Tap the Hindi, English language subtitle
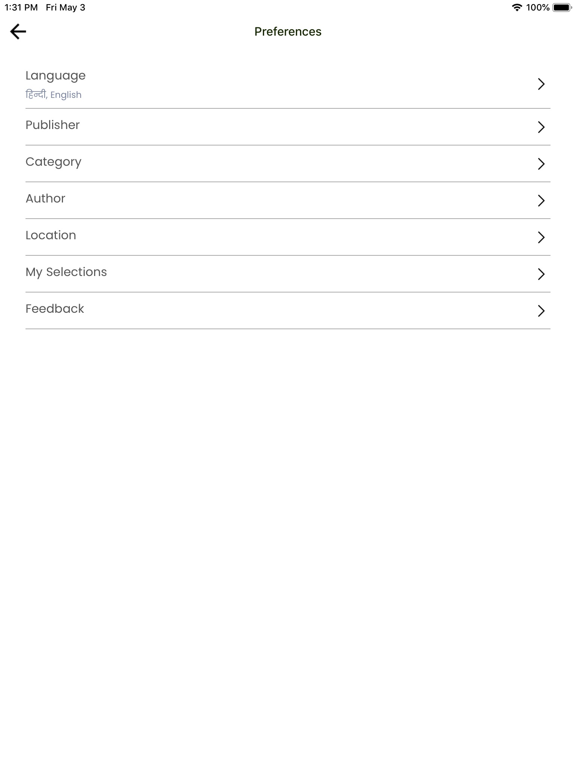 pos(53,95)
